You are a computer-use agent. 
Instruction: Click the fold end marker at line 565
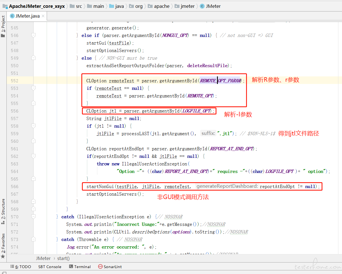point(34,179)
